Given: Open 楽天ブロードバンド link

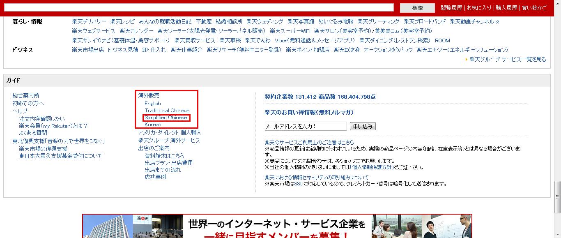Looking at the screenshot, I should [425, 21].
